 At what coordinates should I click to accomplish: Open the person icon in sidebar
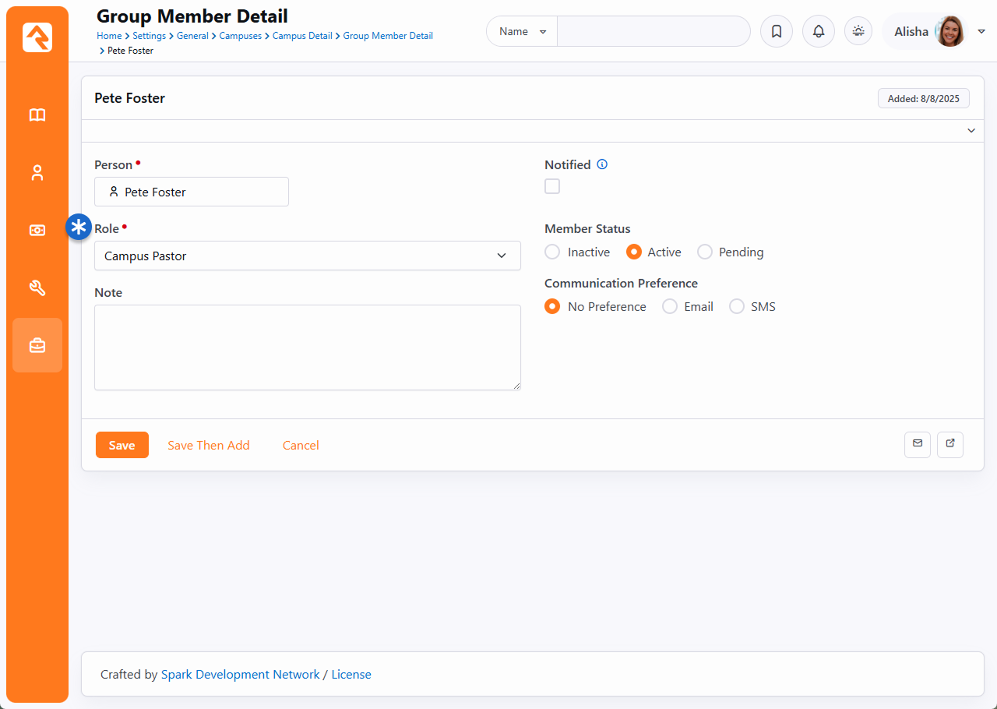[x=37, y=173]
